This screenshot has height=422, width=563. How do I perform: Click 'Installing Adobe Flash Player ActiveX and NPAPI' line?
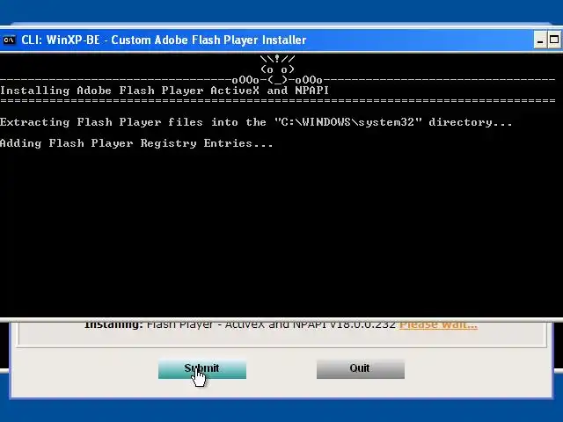(165, 91)
